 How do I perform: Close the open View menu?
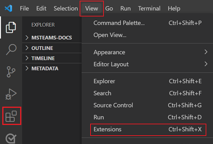(x=92, y=8)
